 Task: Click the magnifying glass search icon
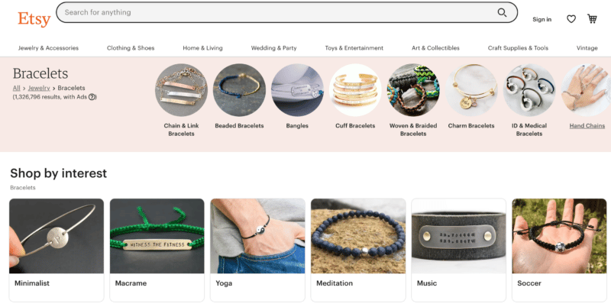502,12
